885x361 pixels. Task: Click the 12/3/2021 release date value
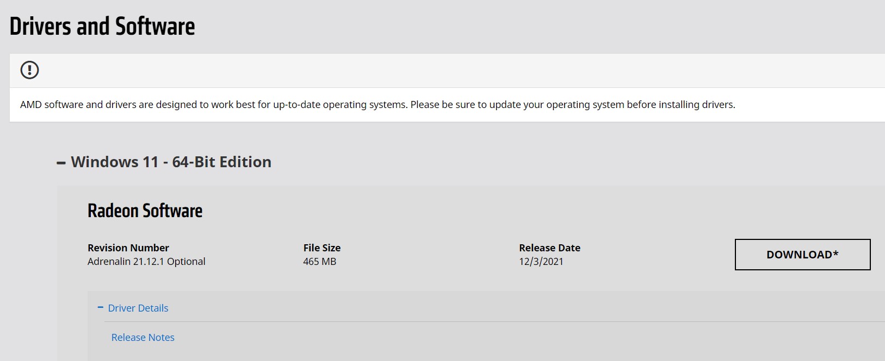tap(541, 261)
